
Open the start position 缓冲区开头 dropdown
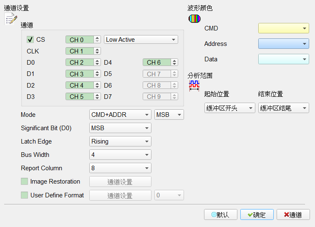[x=229, y=108]
